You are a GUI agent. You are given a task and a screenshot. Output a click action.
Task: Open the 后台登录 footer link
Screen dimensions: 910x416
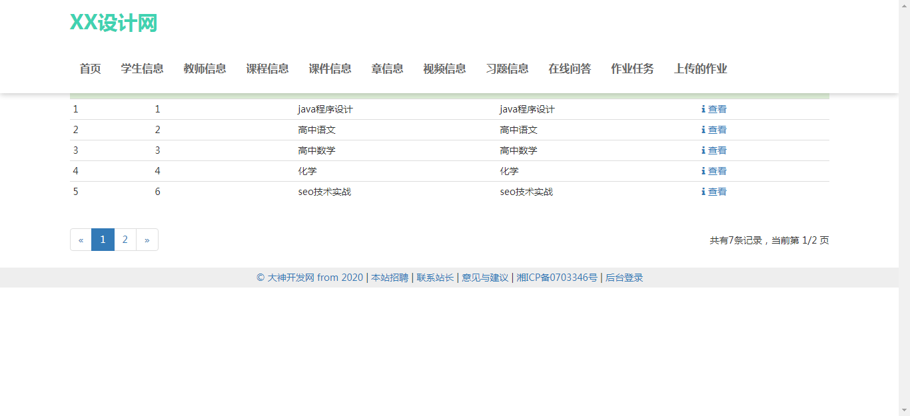tap(624, 278)
